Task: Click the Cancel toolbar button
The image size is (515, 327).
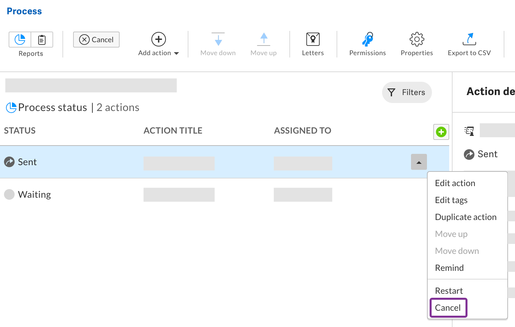Action: click(x=96, y=40)
